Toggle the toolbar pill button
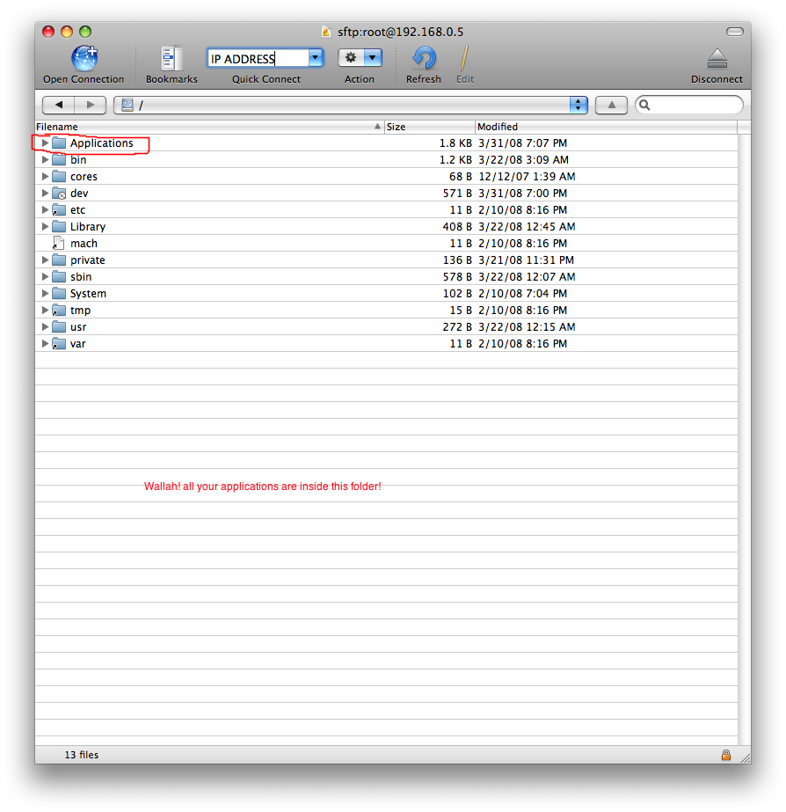Screen dimensions: 786x812 (x=735, y=32)
